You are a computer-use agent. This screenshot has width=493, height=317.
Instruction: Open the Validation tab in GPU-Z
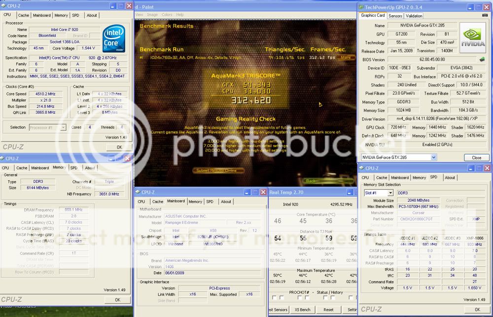point(414,16)
